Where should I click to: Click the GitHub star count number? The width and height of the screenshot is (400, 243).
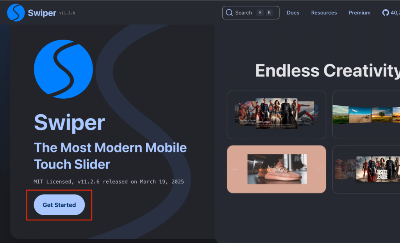(x=395, y=13)
